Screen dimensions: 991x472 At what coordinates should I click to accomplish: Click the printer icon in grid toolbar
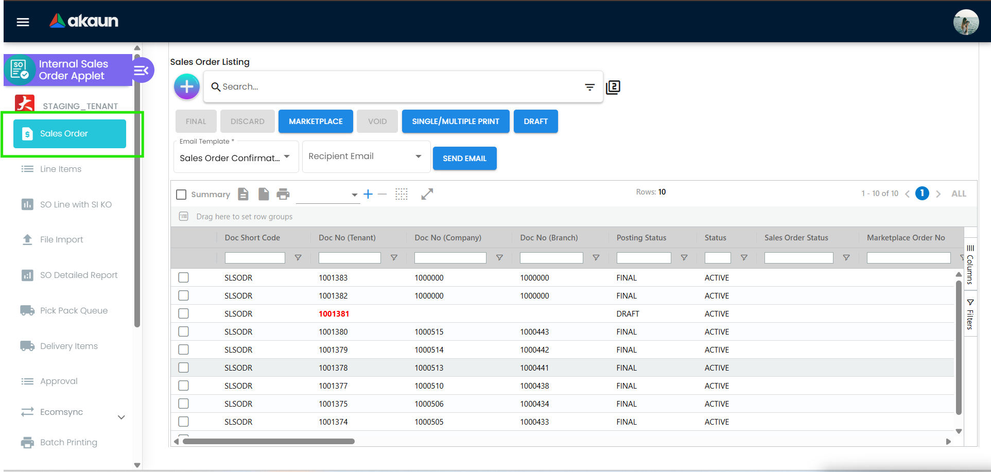tap(283, 194)
